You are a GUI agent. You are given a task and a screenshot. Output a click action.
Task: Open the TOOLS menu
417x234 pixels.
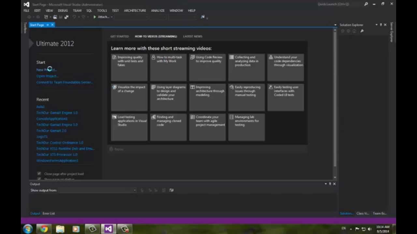102,10
